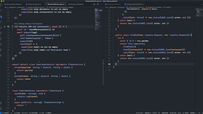Click 'console.log(token)' line in left editor
The image size is (203, 114).
coord(27,96)
